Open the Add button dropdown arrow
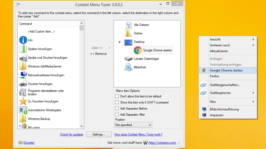 [x=110, y=48]
